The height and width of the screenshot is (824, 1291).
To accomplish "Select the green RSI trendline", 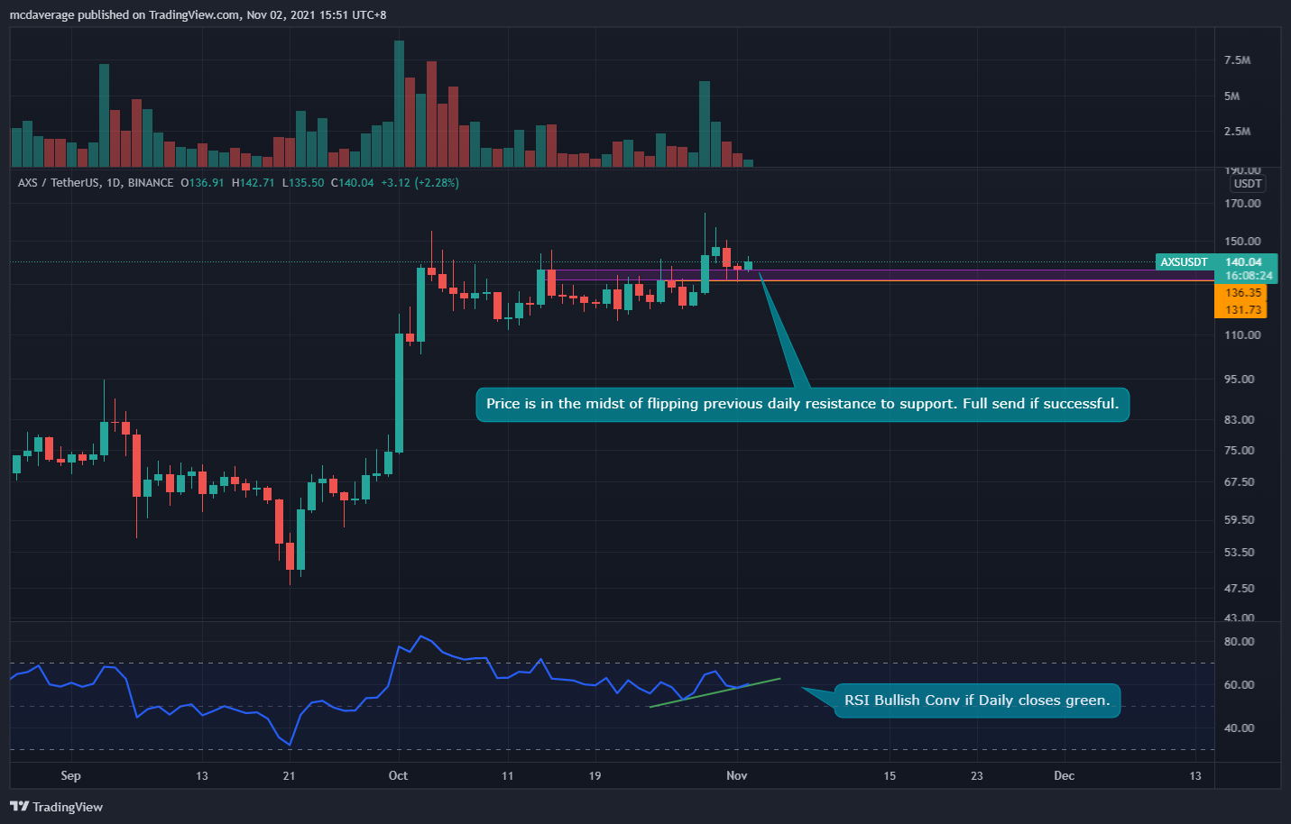I will click(x=715, y=692).
